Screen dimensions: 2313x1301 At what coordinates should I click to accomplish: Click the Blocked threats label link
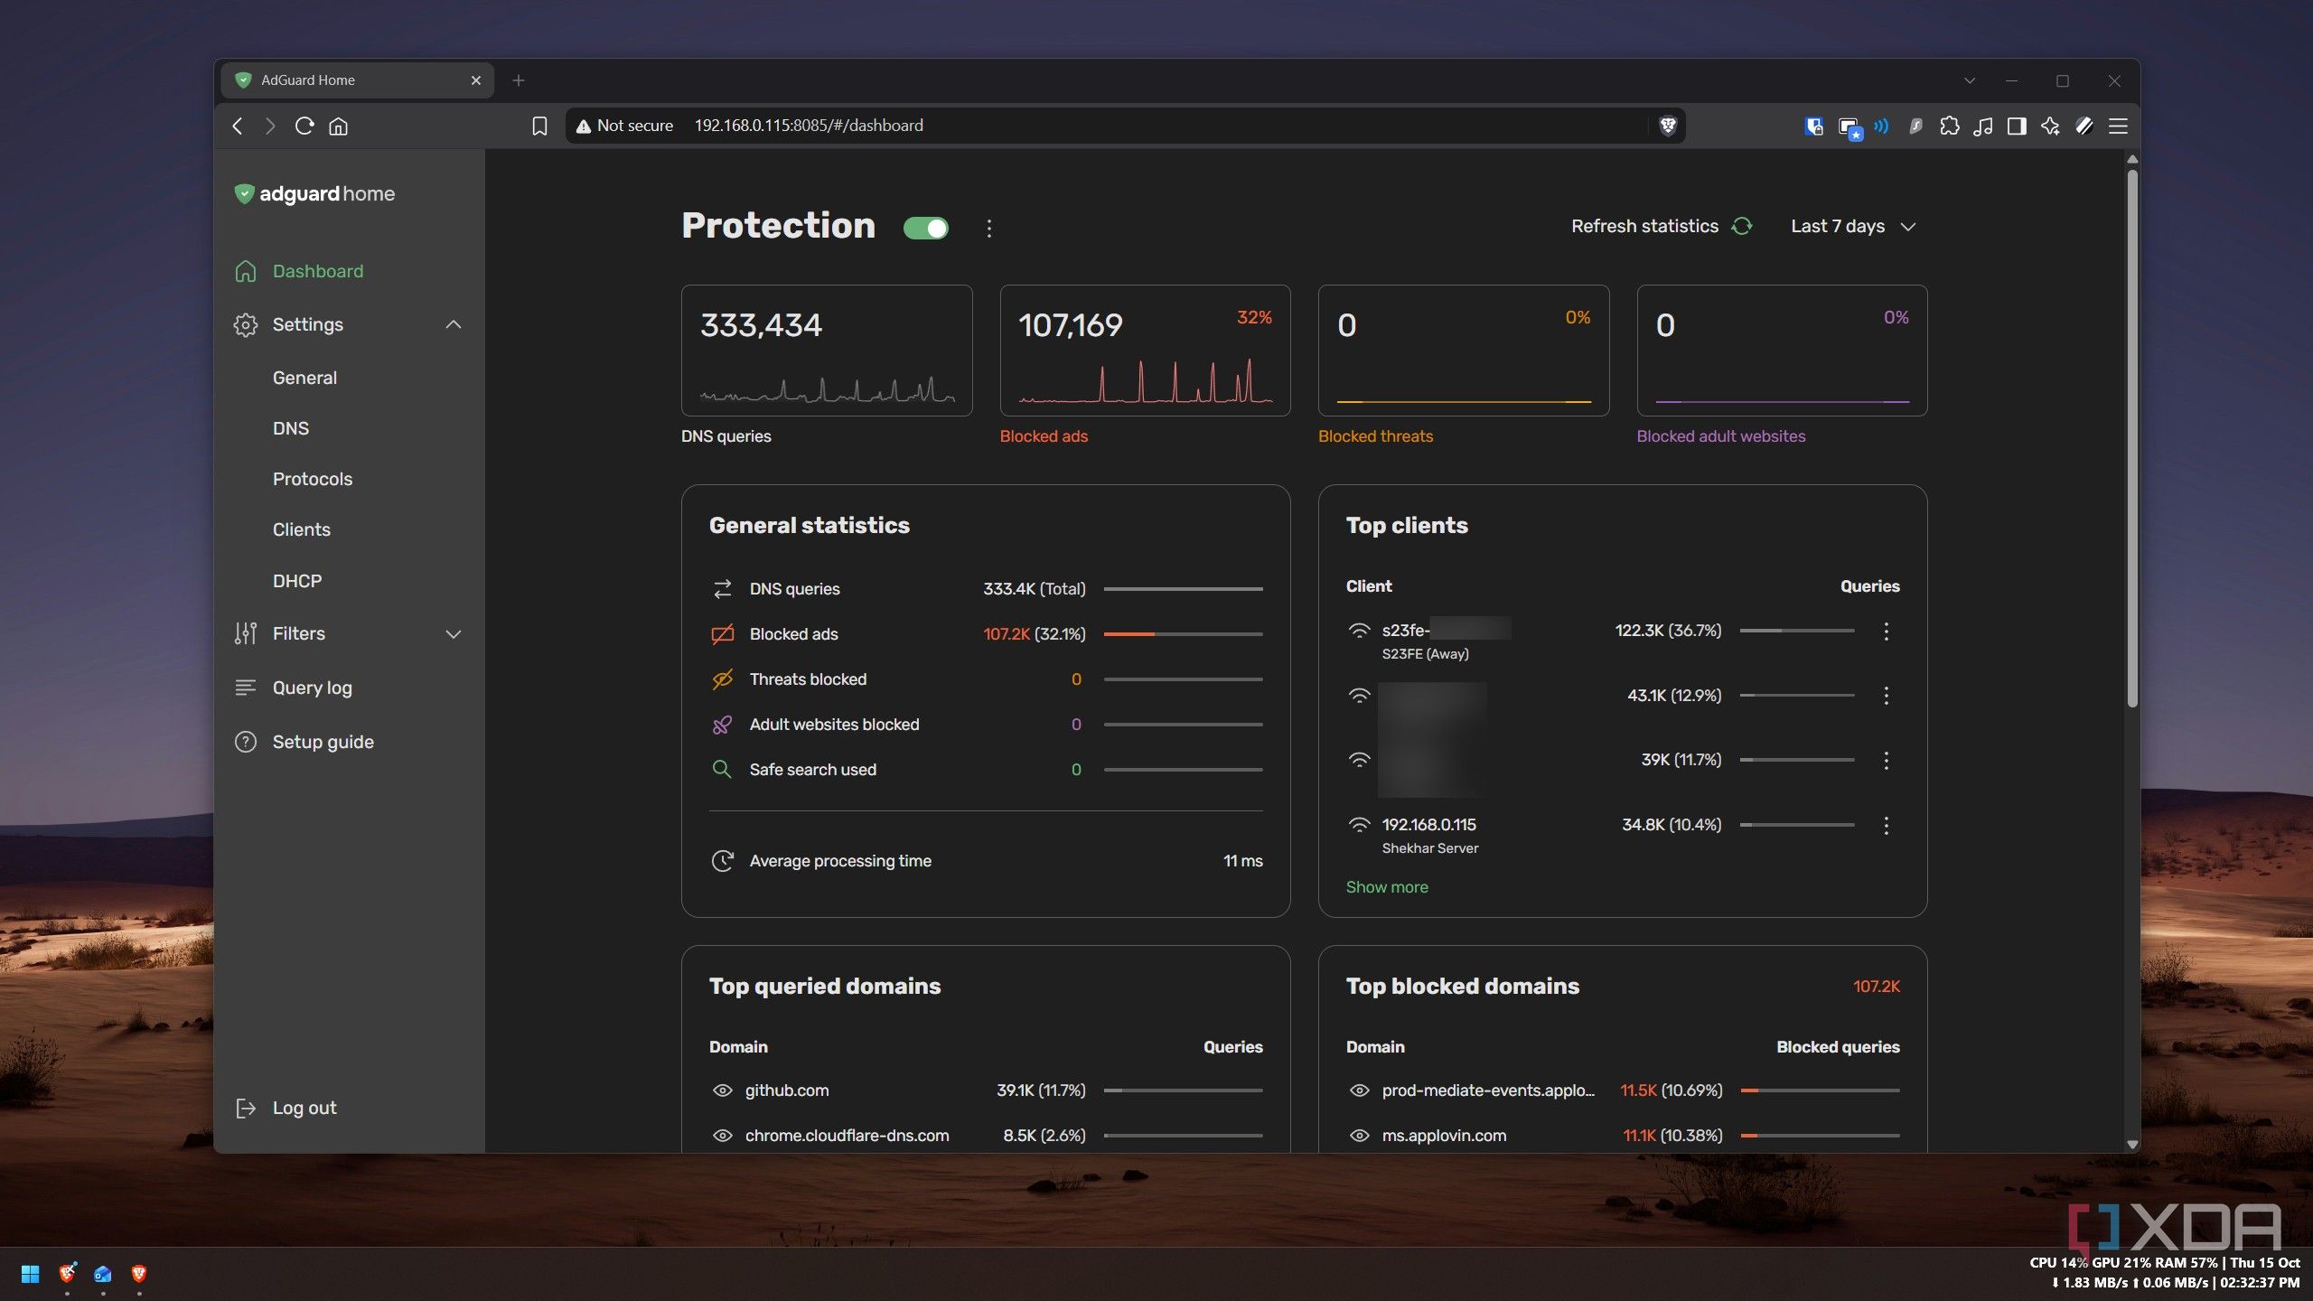[x=1375, y=436]
